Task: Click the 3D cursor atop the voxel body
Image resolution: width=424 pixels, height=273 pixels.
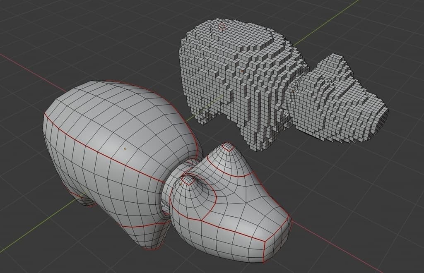Action: pyautogui.click(x=222, y=27)
